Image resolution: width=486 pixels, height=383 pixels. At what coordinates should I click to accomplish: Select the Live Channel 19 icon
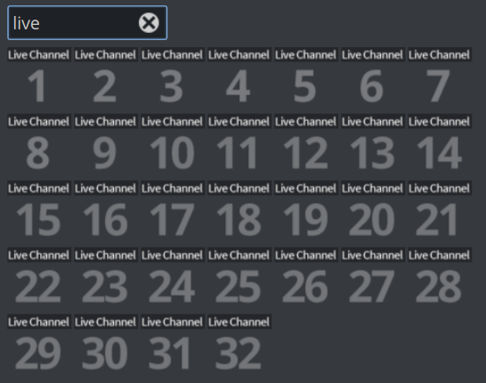click(x=305, y=211)
